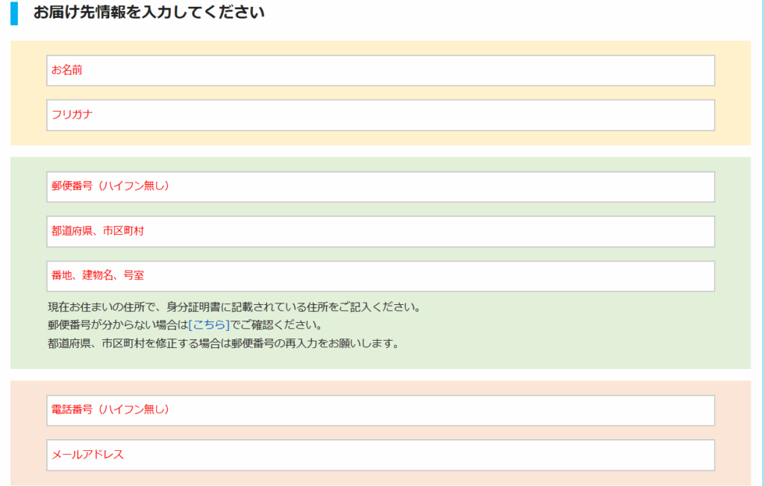Open the [こちら] postal code lookup link

[209, 326]
